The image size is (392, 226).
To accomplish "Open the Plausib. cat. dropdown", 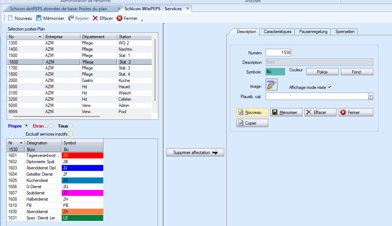I will click(x=370, y=96).
